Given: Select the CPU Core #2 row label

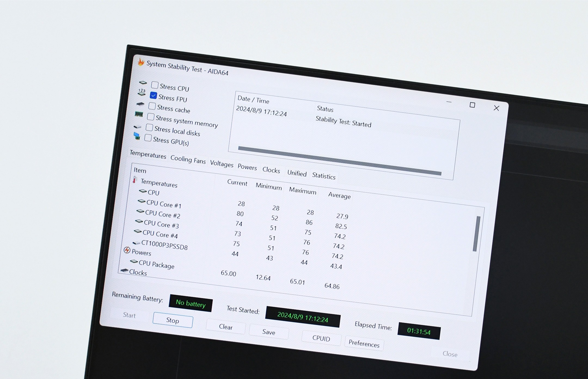Looking at the screenshot, I should [163, 214].
